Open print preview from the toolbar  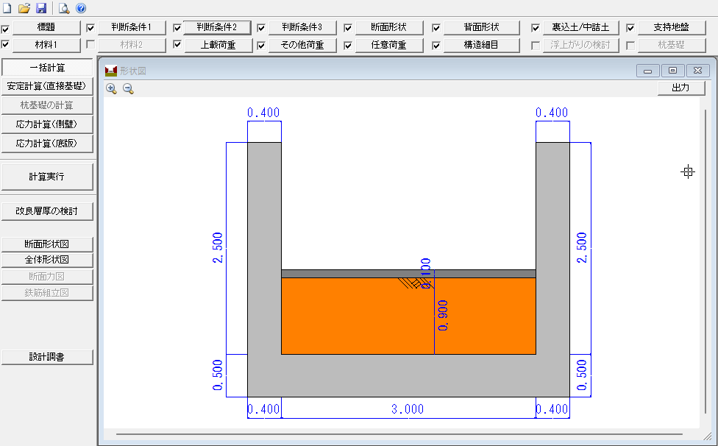pyautogui.click(x=64, y=9)
